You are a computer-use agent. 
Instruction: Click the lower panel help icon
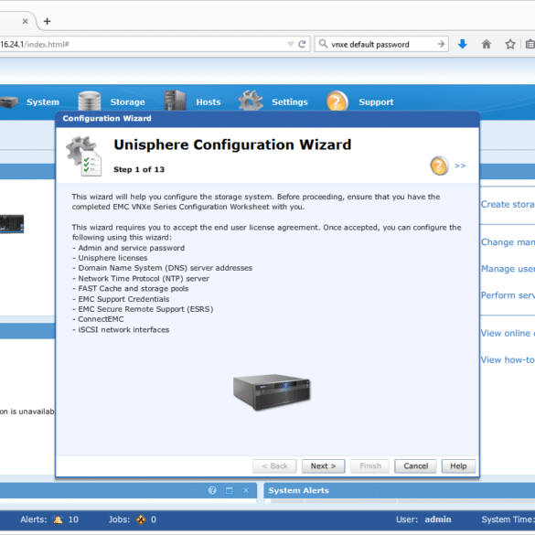point(212,490)
